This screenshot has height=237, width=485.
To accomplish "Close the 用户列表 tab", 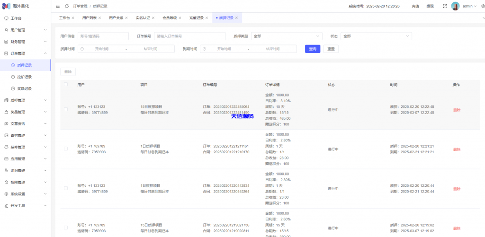I will (99, 18).
